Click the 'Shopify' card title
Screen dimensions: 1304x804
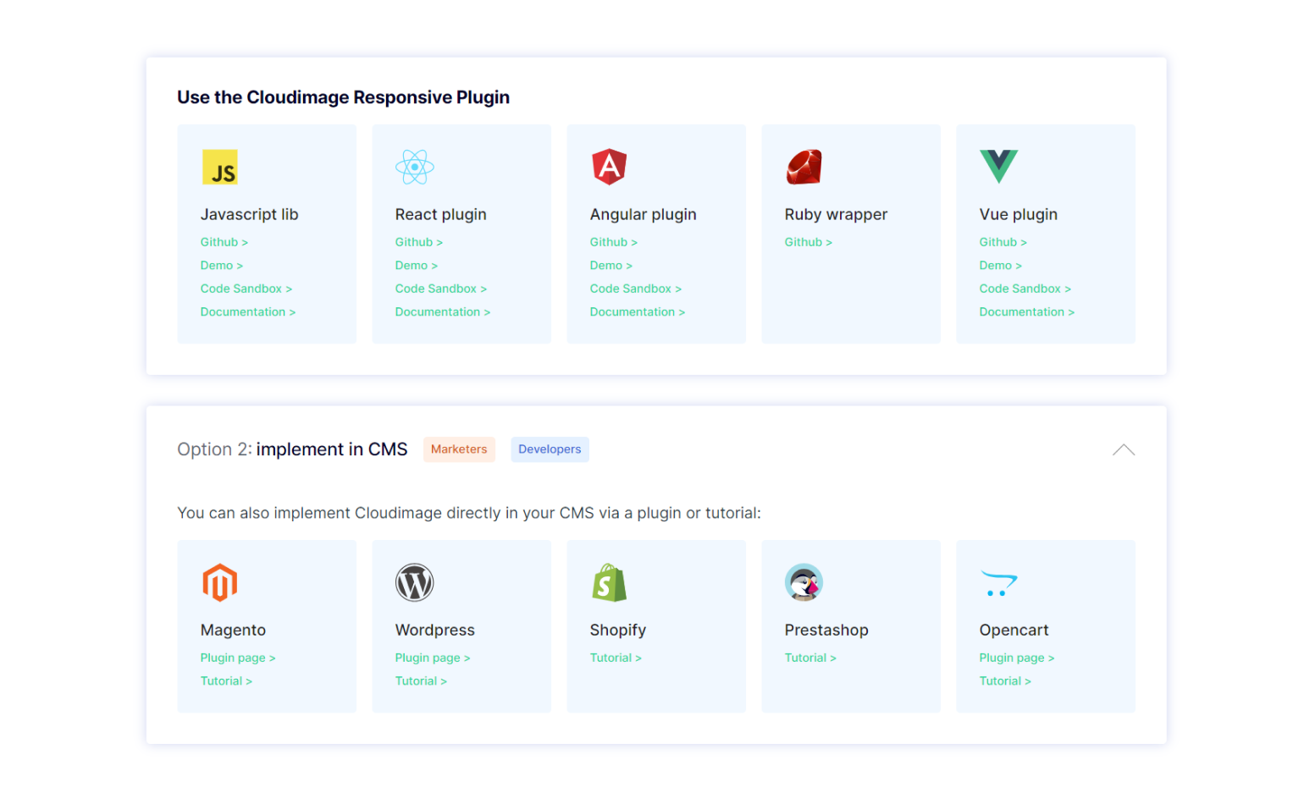tap(618, 631)
